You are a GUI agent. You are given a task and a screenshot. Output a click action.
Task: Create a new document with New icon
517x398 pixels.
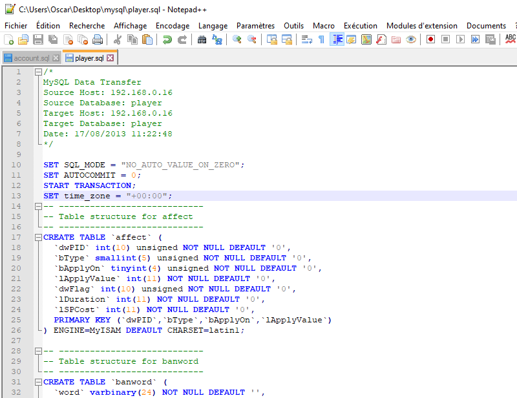[x=8, y=39]
